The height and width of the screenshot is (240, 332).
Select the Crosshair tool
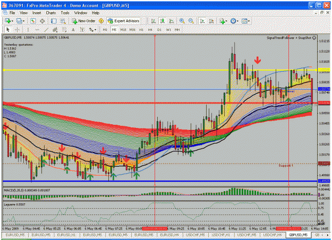pyautogui.click(x=18, y=30)
